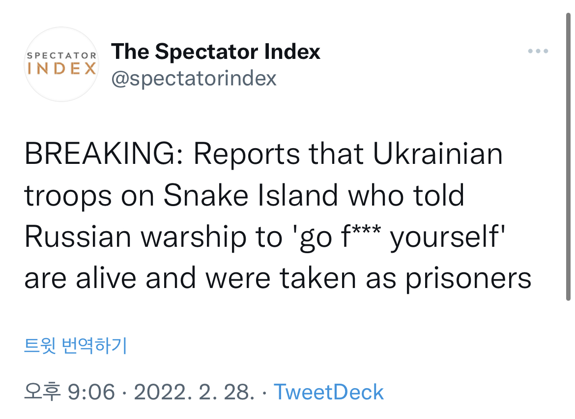This screenshot has height=419, width=575.
Task: Translate tweet via 트윗 번역하기 link
Action: [x=76, y=346]
